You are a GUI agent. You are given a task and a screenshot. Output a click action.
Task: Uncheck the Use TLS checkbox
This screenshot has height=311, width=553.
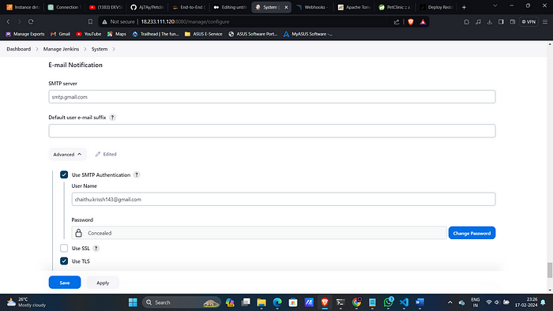tap(64, 261)
